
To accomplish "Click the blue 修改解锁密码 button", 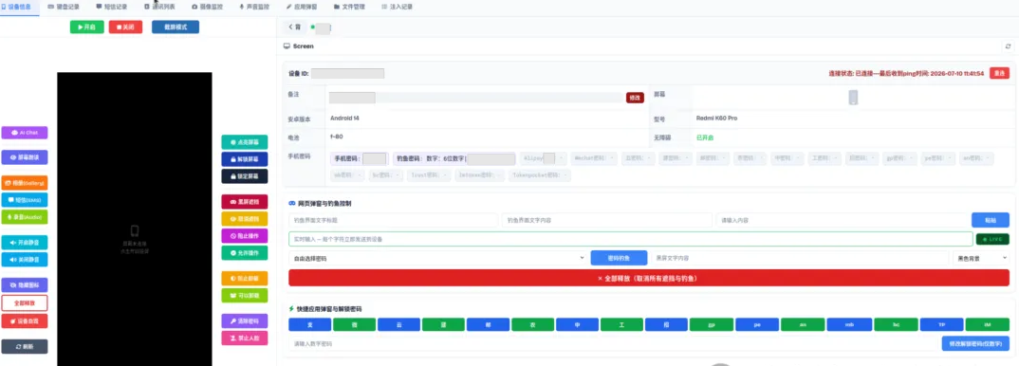I will click(x=975, y=343).
